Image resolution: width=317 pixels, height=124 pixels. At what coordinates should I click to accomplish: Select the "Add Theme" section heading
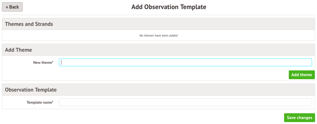[19, 50]
